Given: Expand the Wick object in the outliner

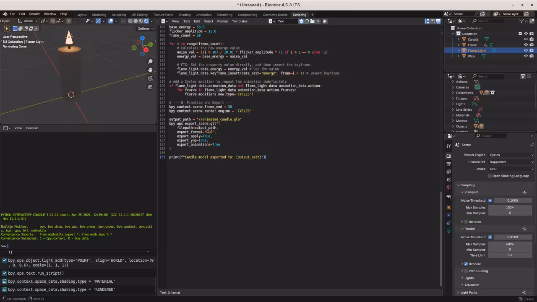Looking at the screenshot, I should click(458, 56).
